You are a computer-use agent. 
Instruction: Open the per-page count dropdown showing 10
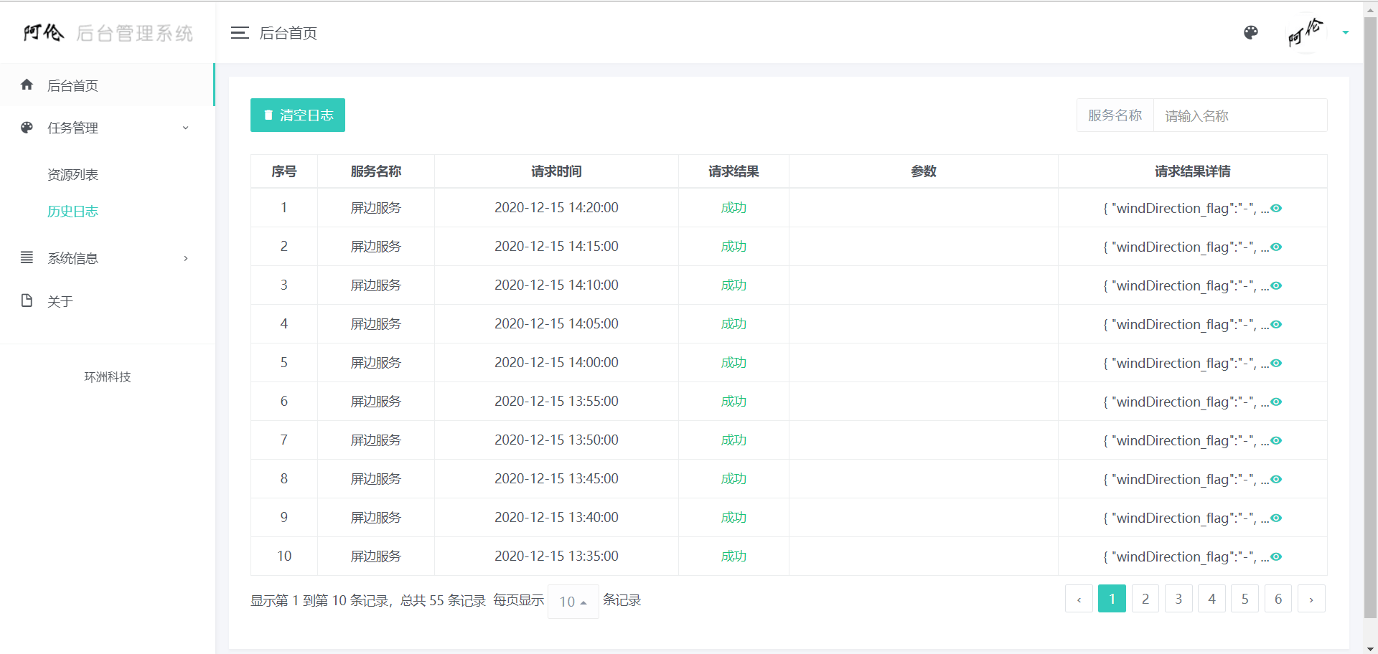(x=572, y=601)
